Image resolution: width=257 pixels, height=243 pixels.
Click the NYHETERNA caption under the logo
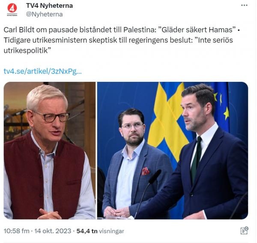12,15
